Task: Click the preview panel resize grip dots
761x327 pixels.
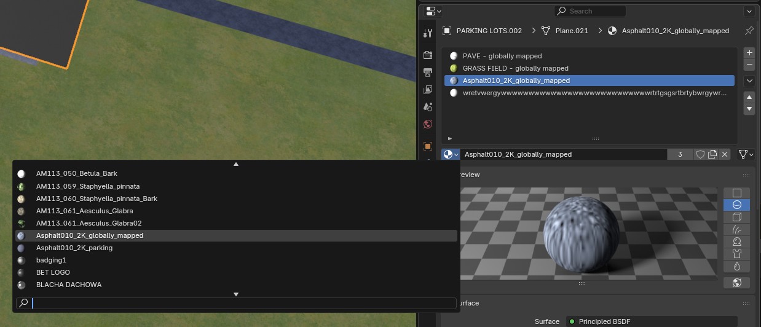Action: (582, 283)
